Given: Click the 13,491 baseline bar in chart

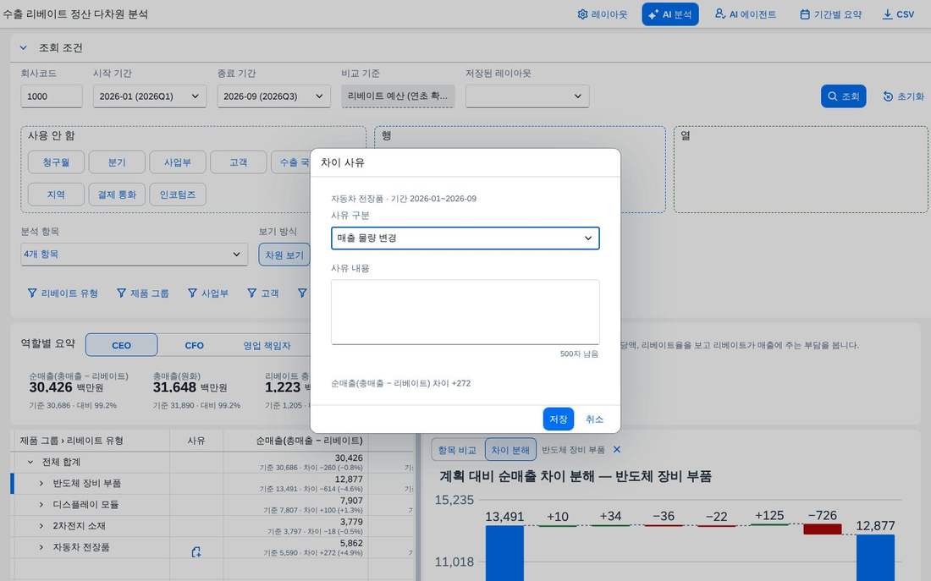Looking at the screenshot, I should pyautogui.click(x=504, y=553).
